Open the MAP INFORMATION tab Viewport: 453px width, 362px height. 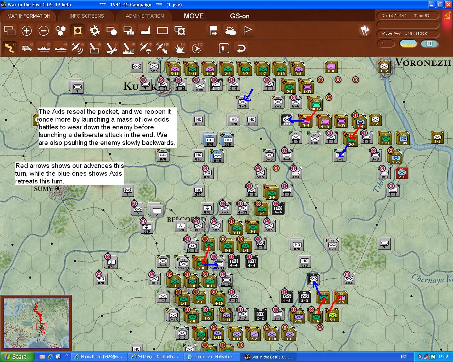[x=29, y=16]
